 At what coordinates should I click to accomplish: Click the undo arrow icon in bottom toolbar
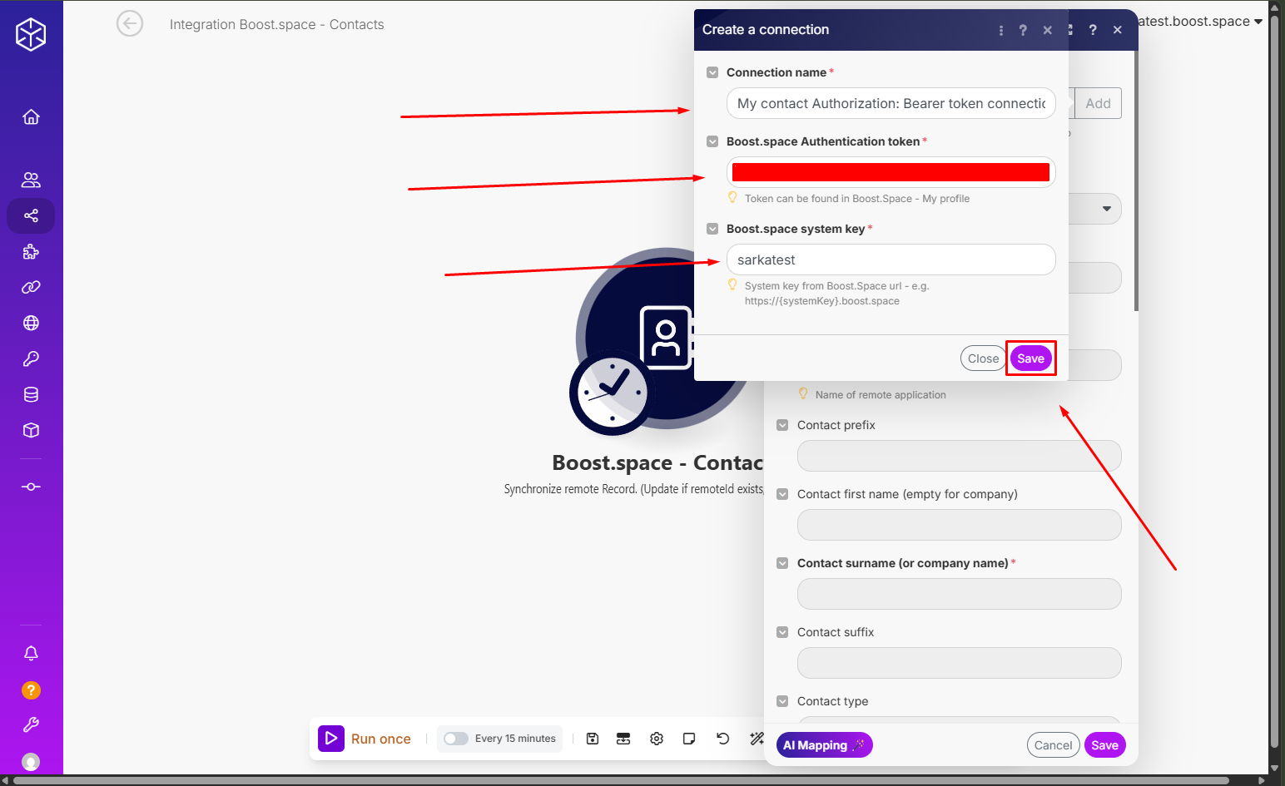pos(722,739)
